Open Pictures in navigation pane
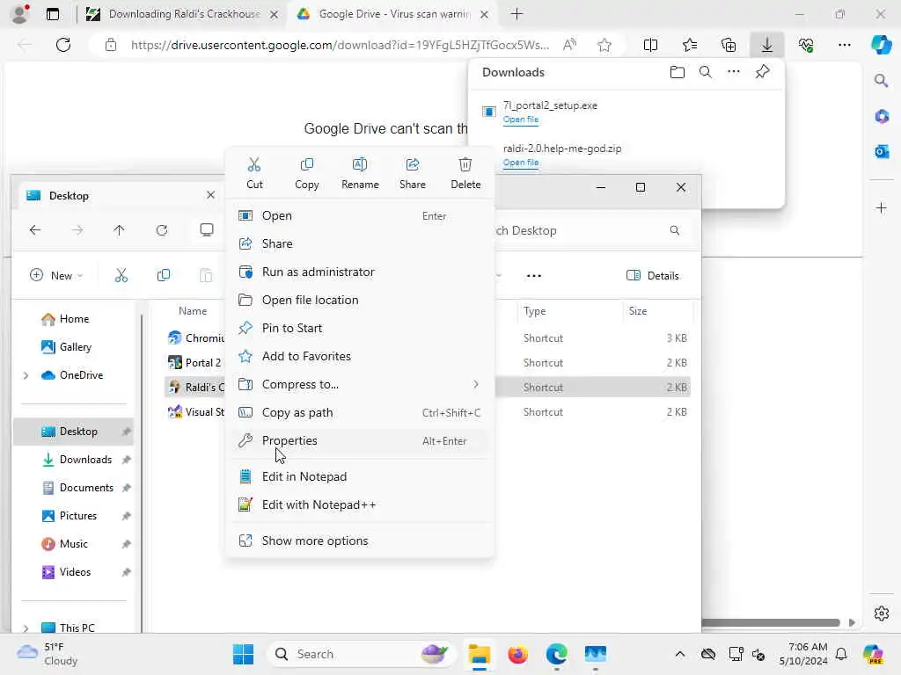Screen dimensions: 901x675 coord(77,516)
